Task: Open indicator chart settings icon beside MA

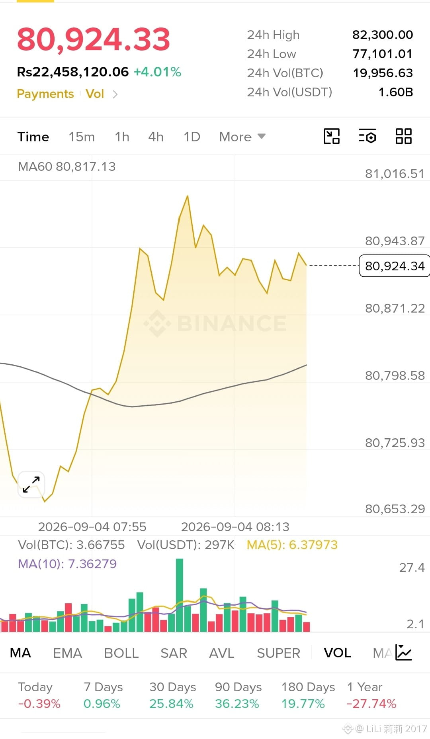Action: [404, 653]
